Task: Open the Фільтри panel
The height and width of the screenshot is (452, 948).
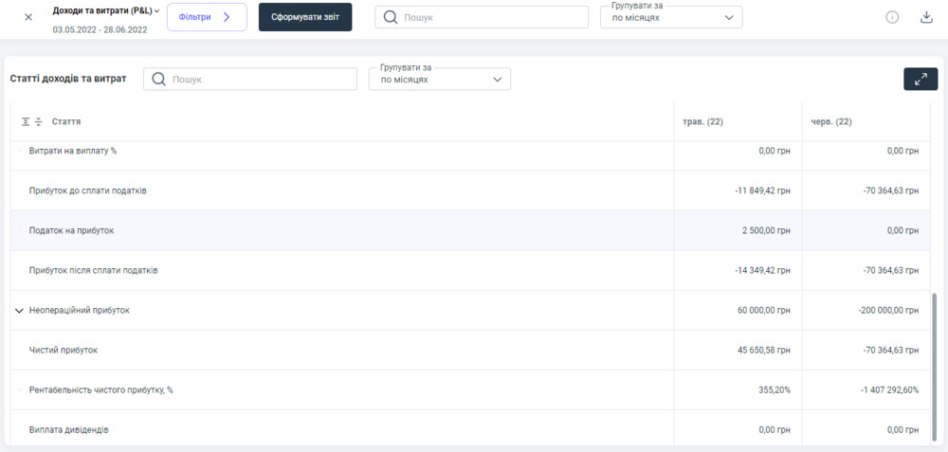Action: click(207, 17)
